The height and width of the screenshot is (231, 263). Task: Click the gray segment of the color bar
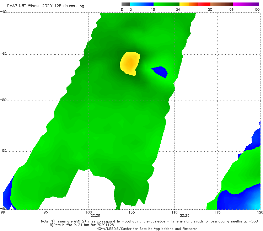[x=126, y=4]
